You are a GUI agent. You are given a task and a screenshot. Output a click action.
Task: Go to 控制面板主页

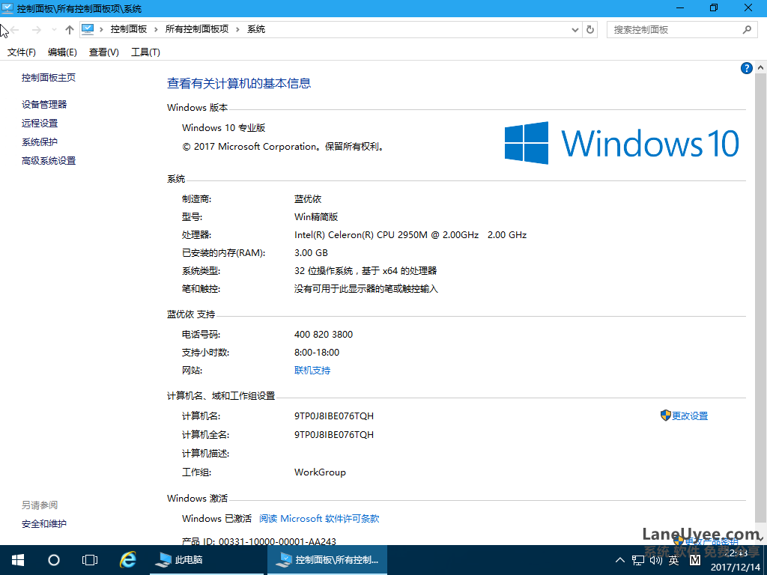(49, 77)
